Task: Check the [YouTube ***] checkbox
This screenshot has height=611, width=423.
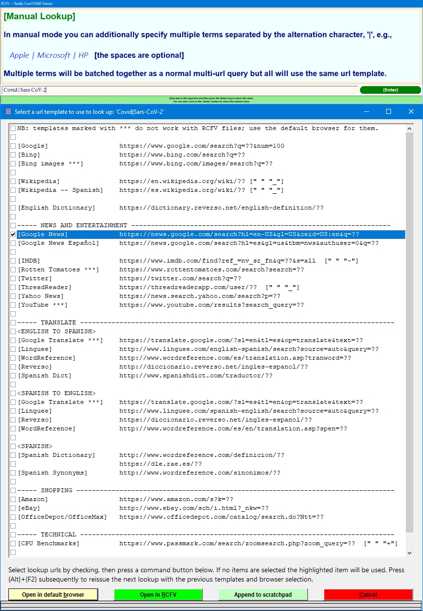Action: 13,305
